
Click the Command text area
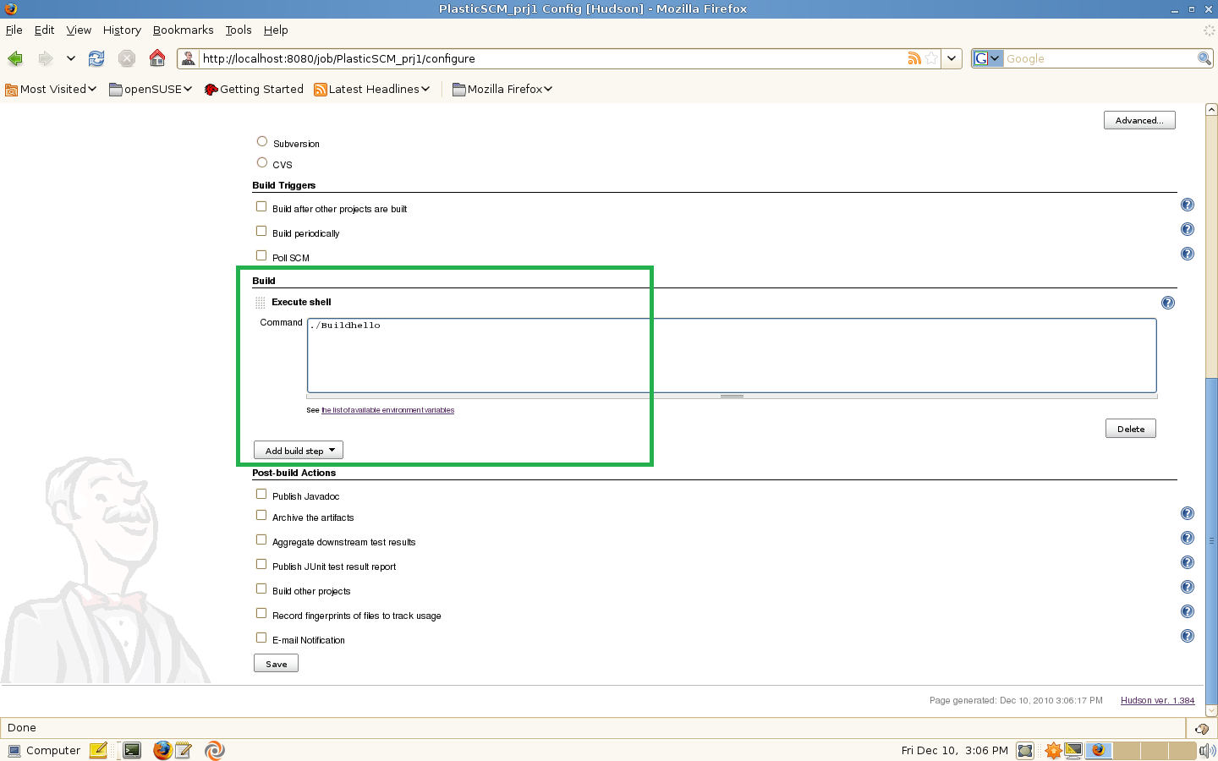(x=732, y=355)
